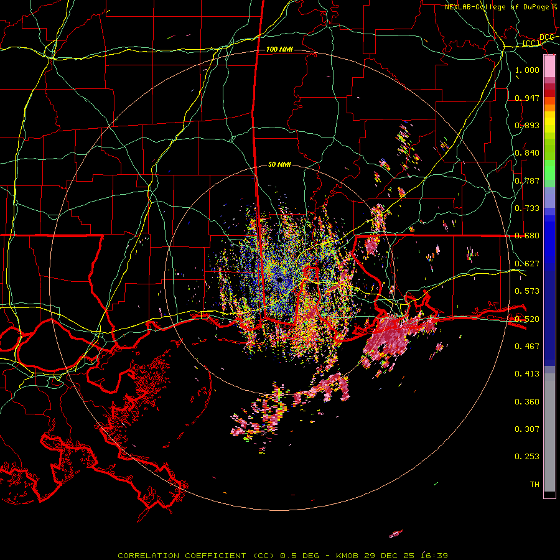Select the 0.520 scale label
This screenshot has height=560, width=560.
pos(527,319)
